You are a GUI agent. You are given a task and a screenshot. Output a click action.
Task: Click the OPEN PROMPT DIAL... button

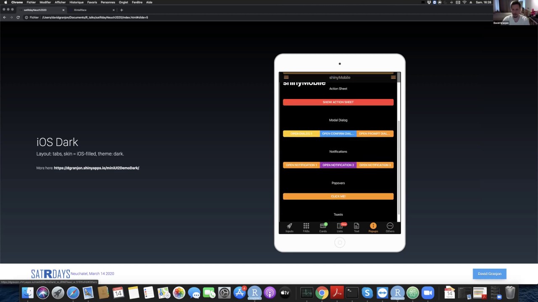click(375, 133)
